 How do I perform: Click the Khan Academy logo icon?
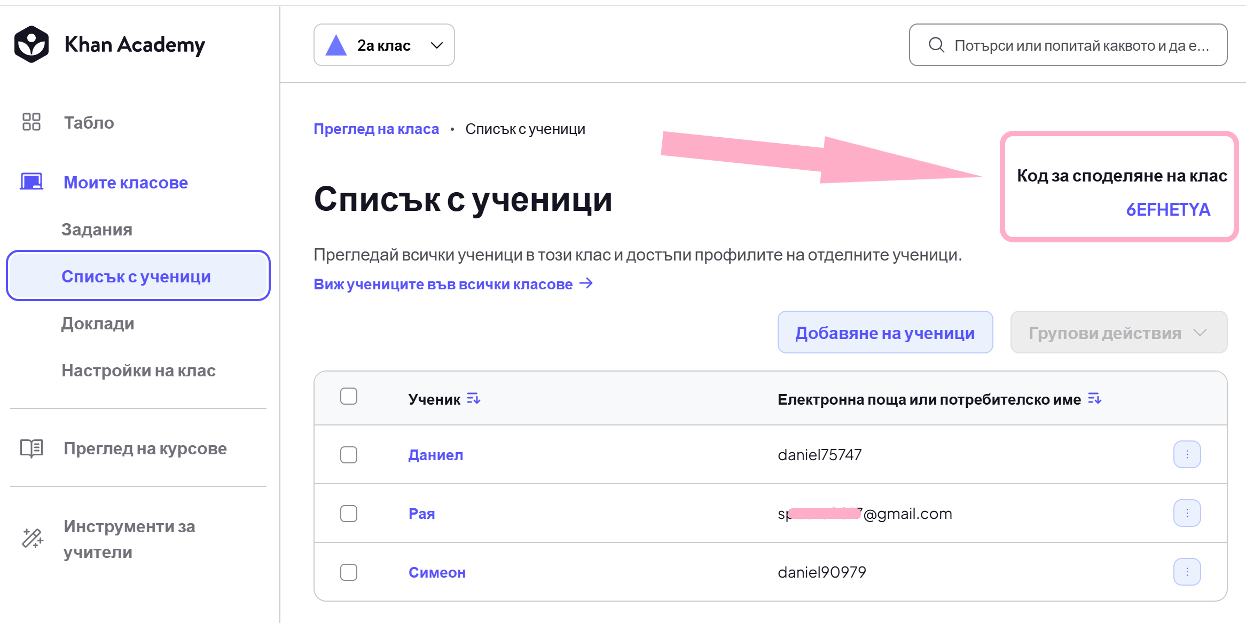(32, 44)
